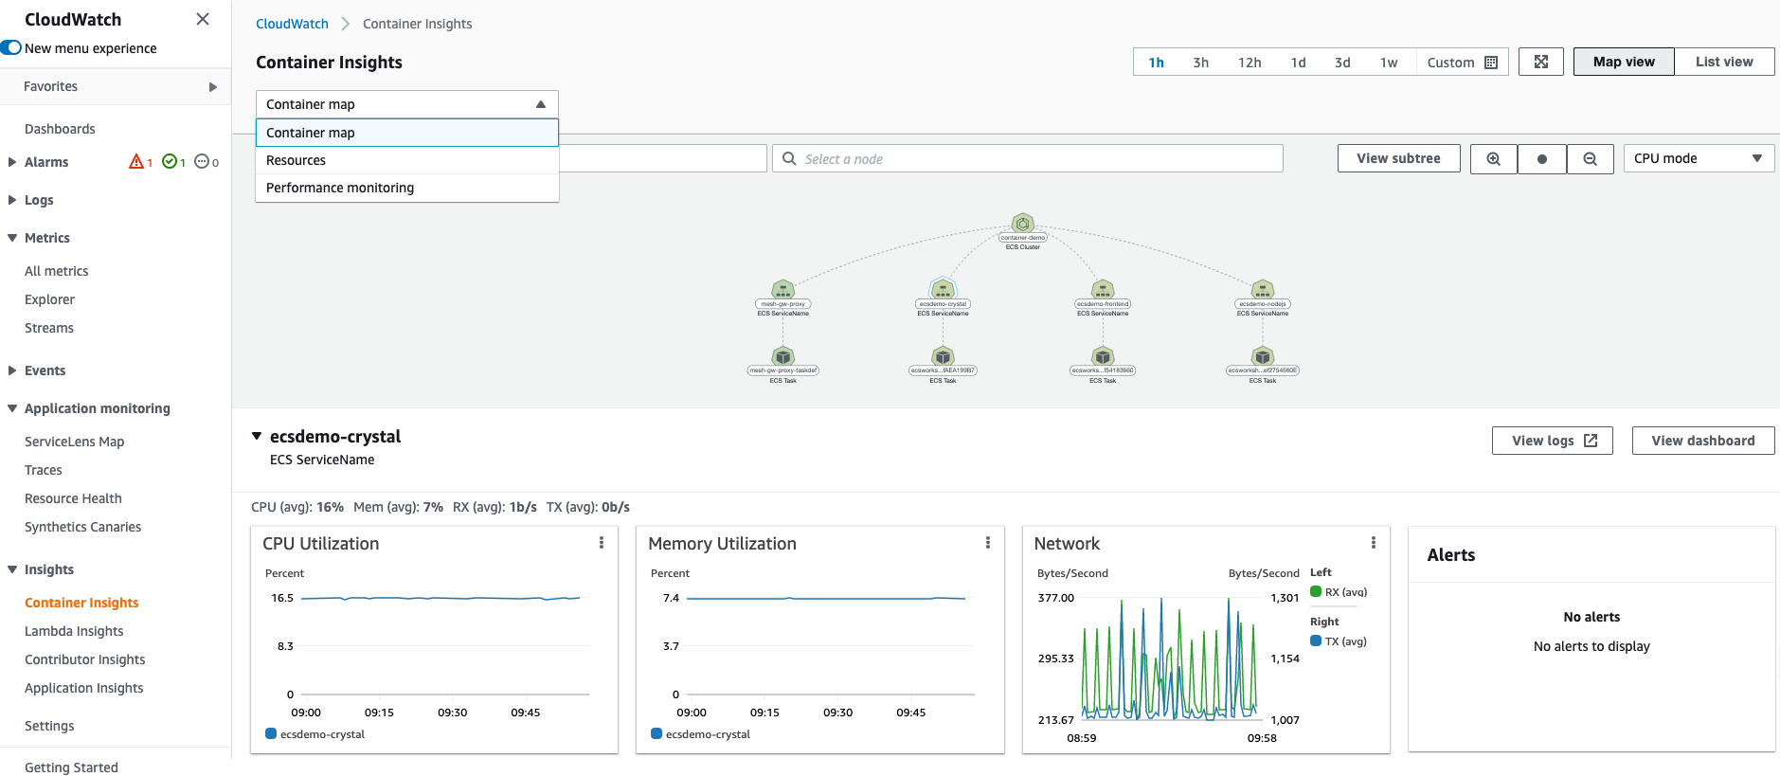This screenshot has width=1780, height=776.
Task: Set the time range to 3h
Action: 1200,63
